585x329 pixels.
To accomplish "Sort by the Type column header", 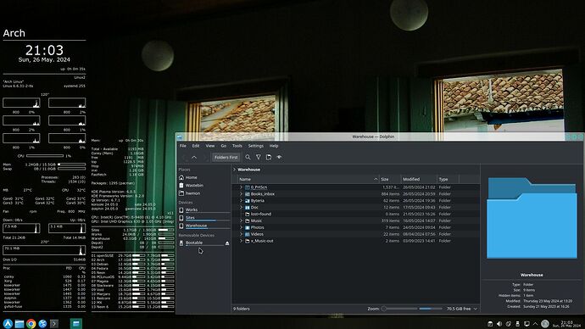I will [x=448, y=180].
